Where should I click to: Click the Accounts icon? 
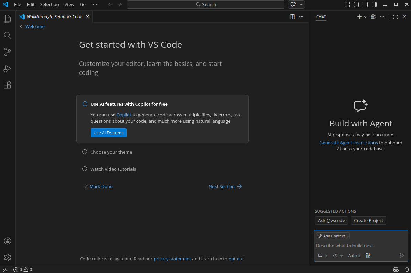point(8,241)
